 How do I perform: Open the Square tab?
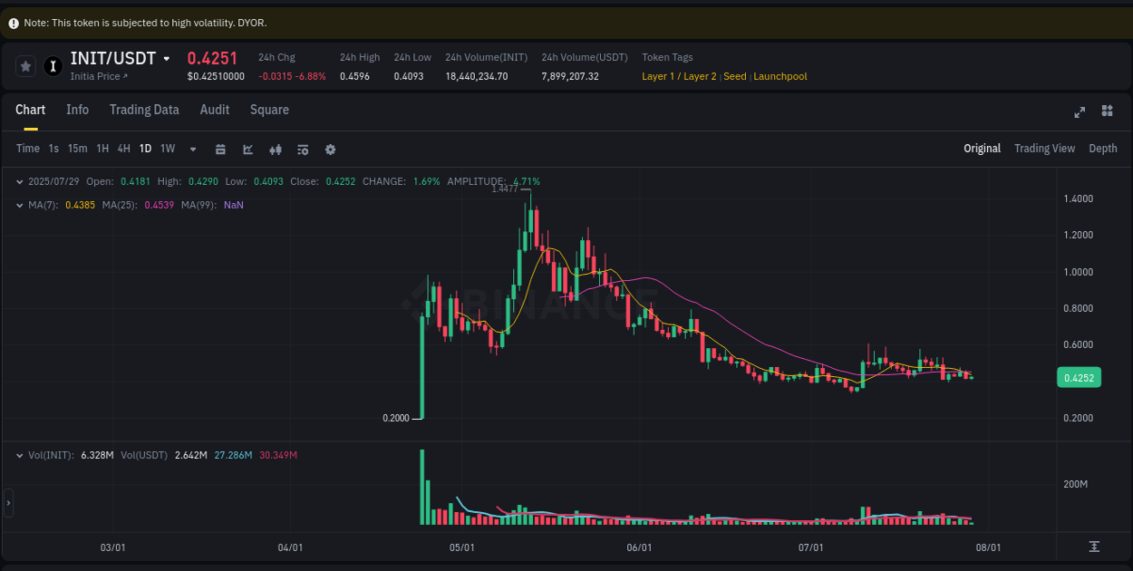coord(269,110)
